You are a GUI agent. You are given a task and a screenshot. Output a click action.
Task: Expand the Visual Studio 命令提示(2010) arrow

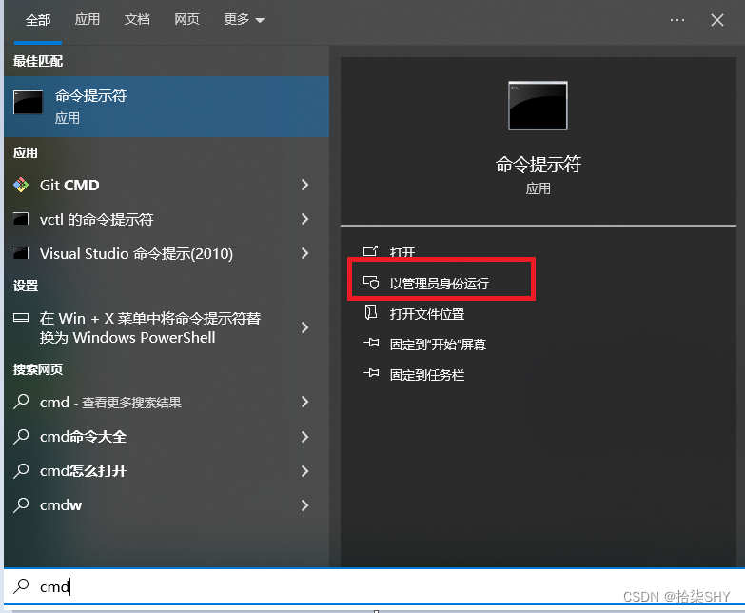click(x=305, y=253)
